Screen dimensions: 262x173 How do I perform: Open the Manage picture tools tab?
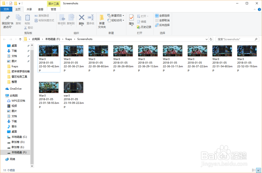tap(53, 9)
